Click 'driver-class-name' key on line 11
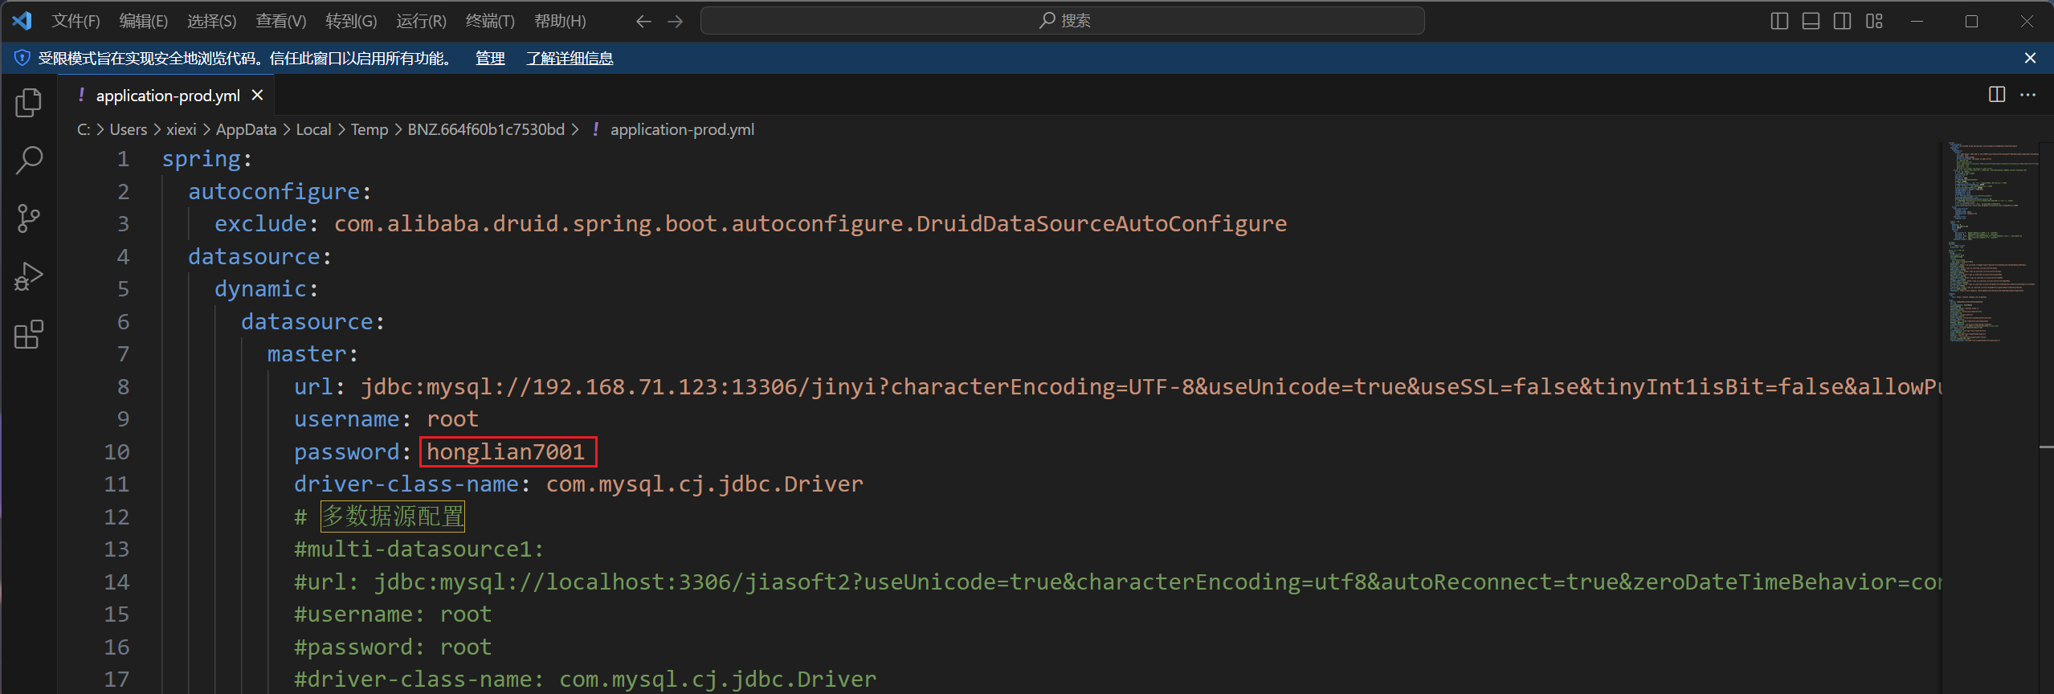 tap(406, 484)
